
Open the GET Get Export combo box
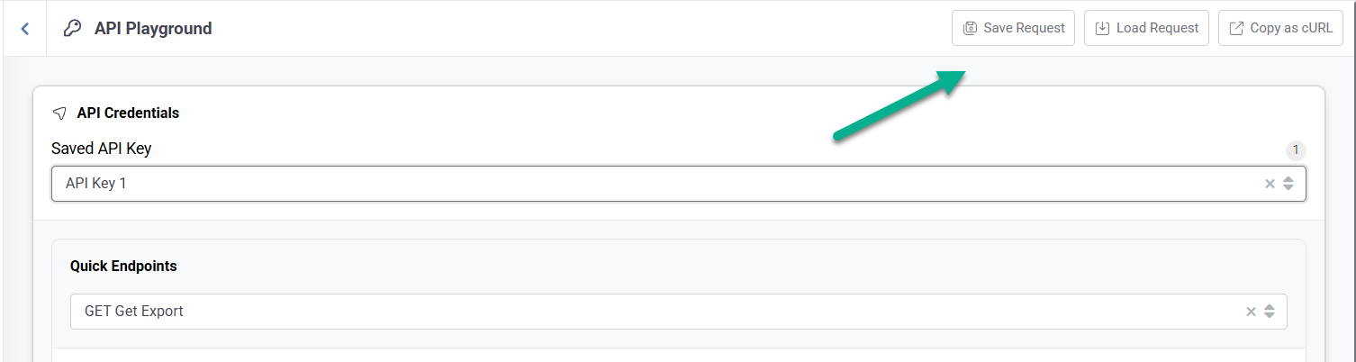click(630, 312)
